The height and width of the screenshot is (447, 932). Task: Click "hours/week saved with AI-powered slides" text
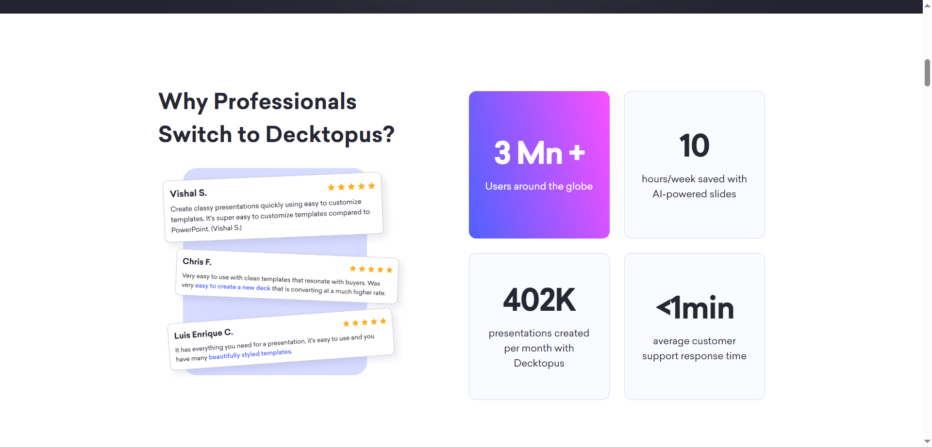tap(694, 186)
